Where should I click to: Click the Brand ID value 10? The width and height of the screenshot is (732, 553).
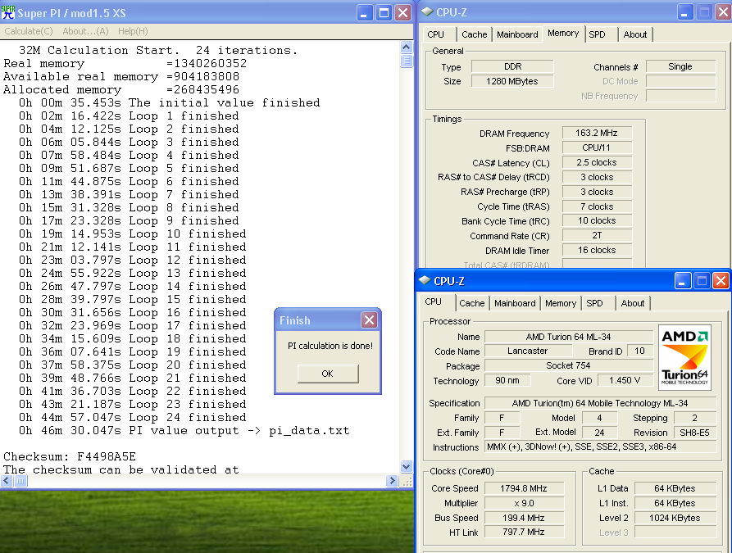click(x=639, y=351)
